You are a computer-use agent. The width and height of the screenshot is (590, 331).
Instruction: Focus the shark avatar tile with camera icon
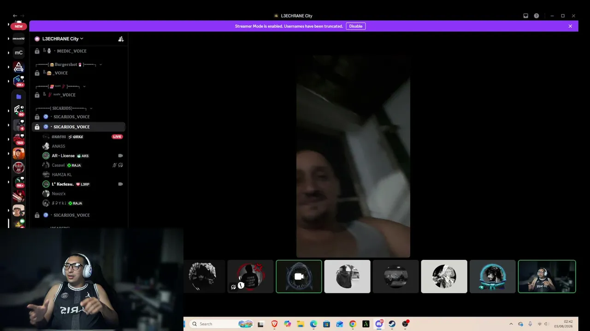click(299, 276)
